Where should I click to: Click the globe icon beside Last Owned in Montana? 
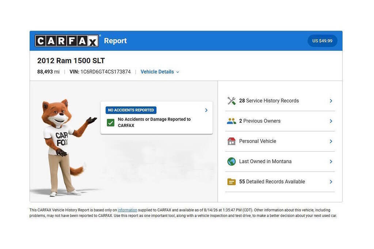tap(231, 162)
